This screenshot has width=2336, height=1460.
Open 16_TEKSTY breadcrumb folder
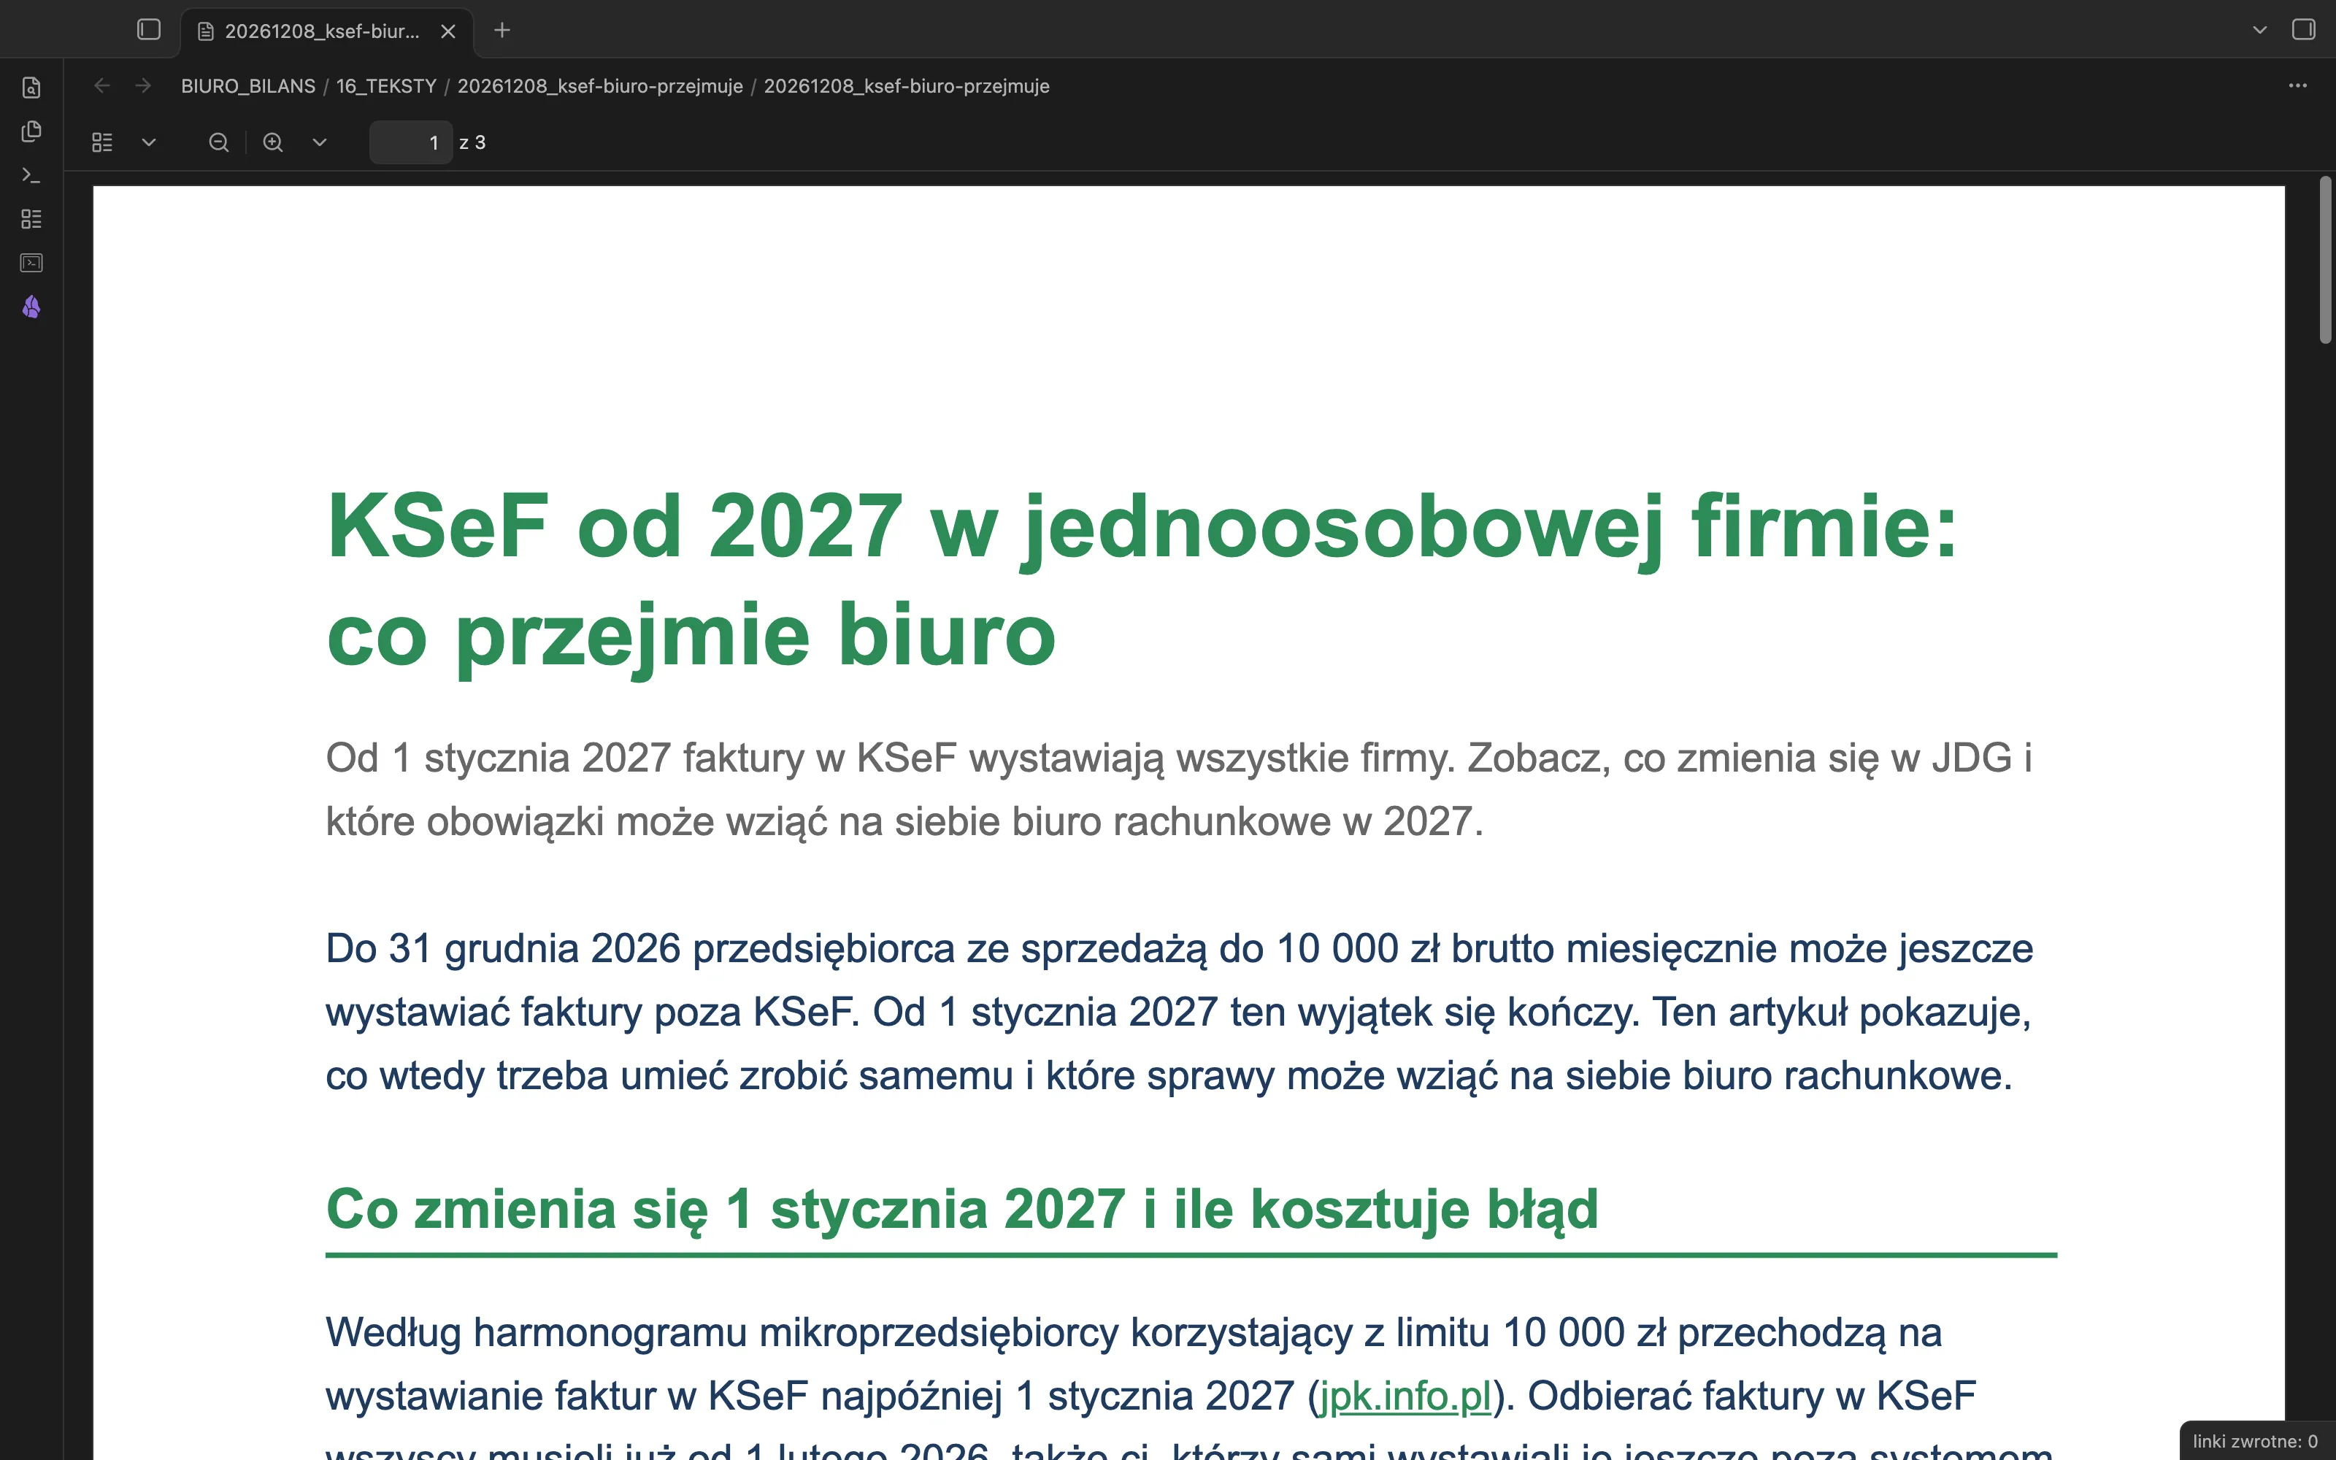click(386, 86)
